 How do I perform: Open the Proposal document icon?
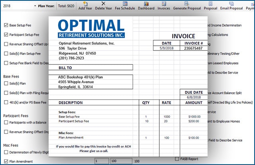pos(211,4)
